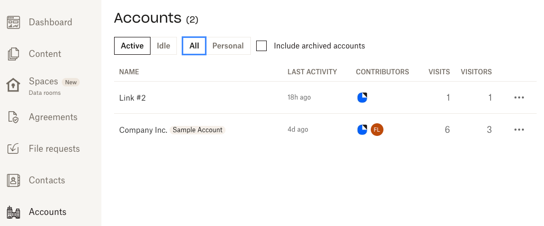Enable Include archived accounts checkbox
The image size is (544, 226).
(x=261, y=46)
